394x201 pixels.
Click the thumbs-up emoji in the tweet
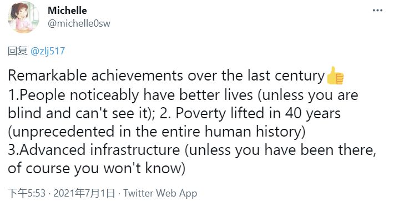pos(335,76)
